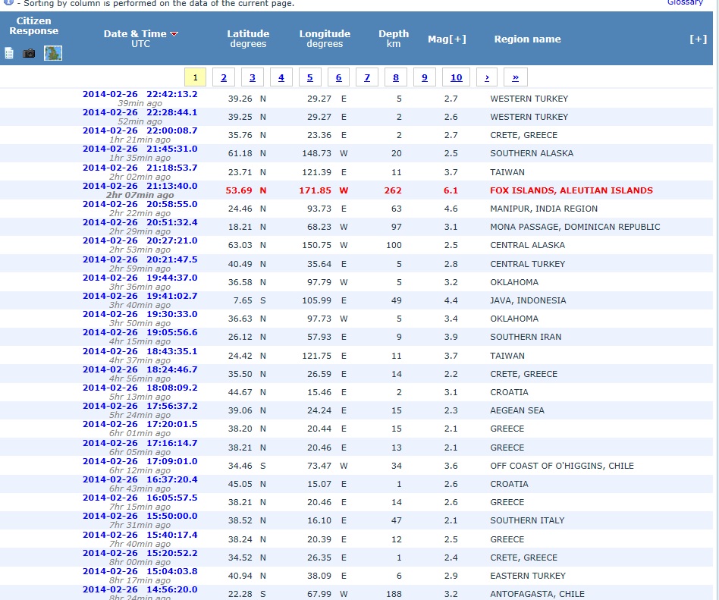
Task: Click OFF COAST OF O'HIGGINS, CHILE text
Action: pos(562,466)
